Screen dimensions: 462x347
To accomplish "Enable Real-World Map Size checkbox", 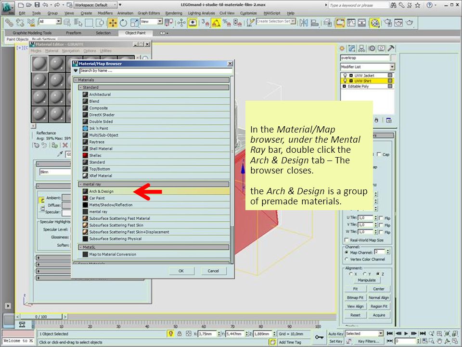I will coord(346,240).
